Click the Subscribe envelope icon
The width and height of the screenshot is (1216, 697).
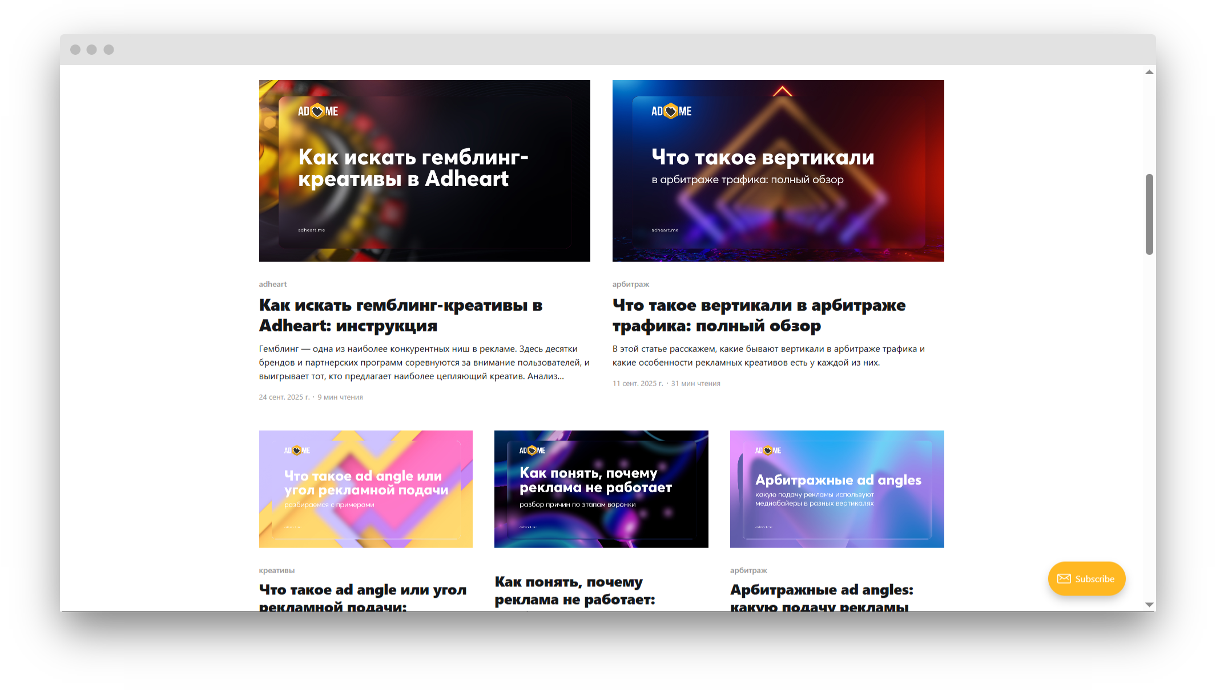[1064, 579]
